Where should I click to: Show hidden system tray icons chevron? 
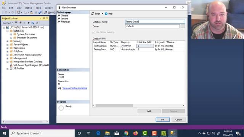pyautogui.click(x=199, y=133)
